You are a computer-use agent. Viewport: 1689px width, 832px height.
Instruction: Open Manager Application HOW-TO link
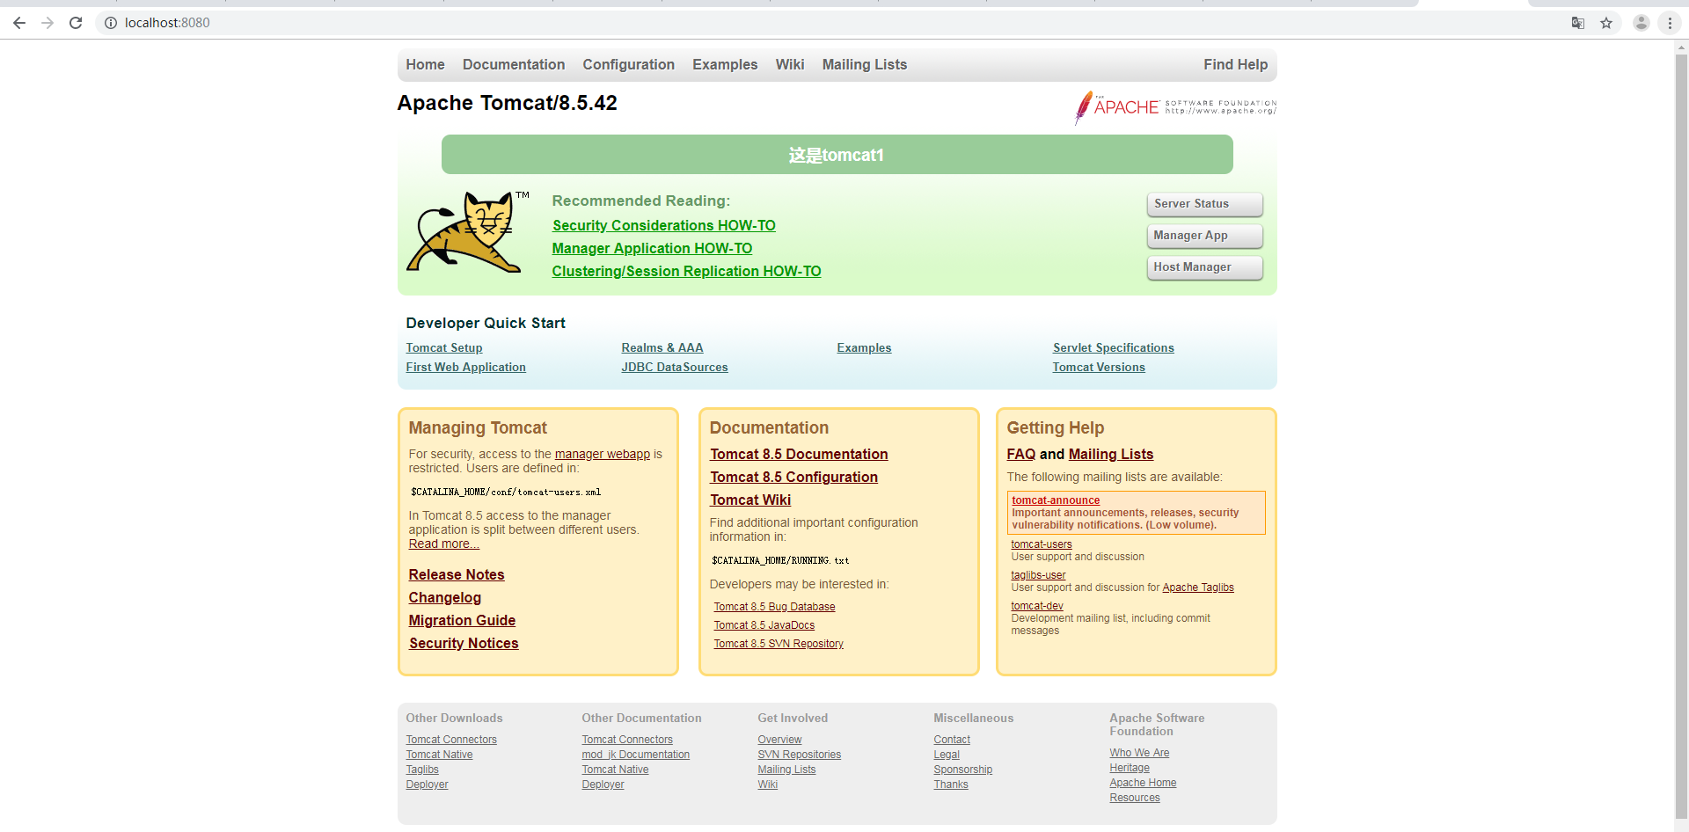pos(652,249)
